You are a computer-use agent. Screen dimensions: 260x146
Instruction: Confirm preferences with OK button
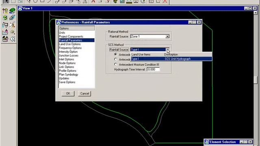(x=68, y=94)
